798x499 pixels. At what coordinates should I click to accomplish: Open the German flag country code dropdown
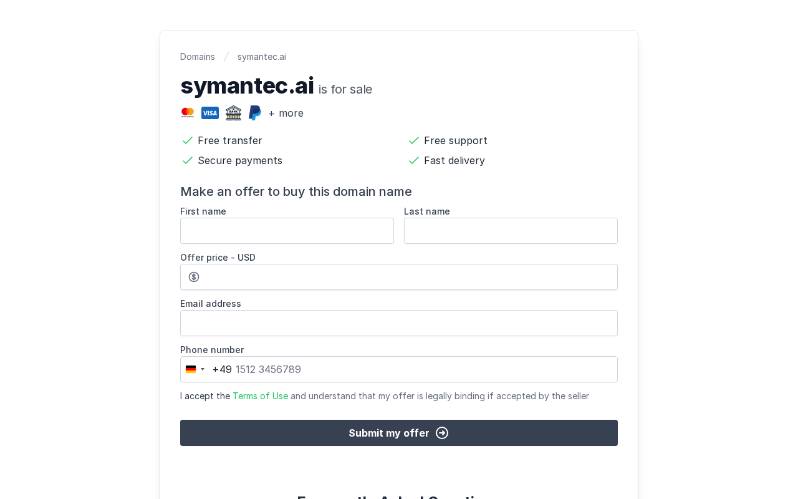pyautogui.click(x=195, y=369)
